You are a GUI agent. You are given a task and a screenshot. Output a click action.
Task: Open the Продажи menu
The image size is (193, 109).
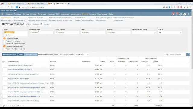click(x=17, y=14)
